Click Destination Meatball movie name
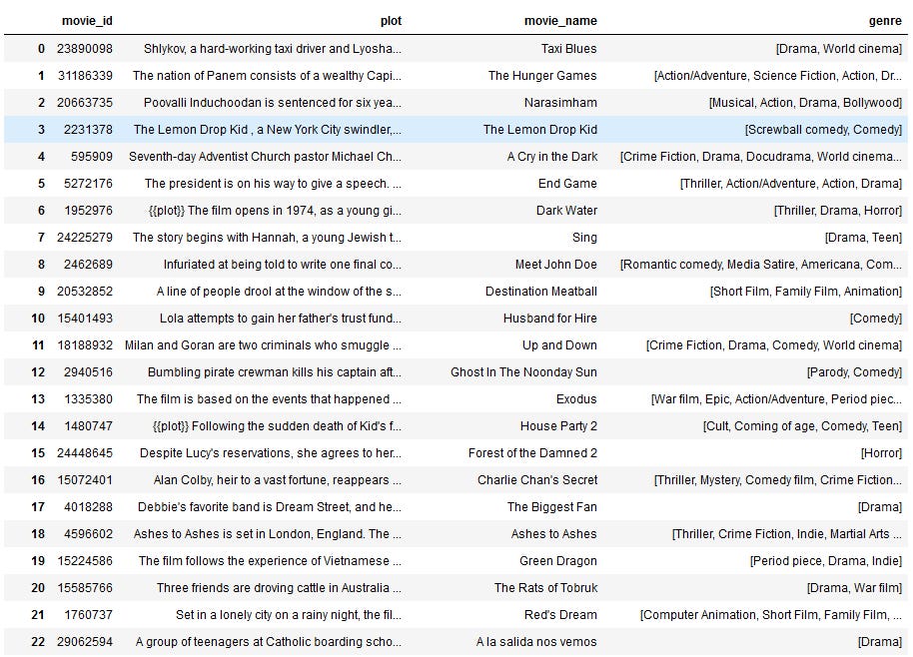 [x=541, y=292]
